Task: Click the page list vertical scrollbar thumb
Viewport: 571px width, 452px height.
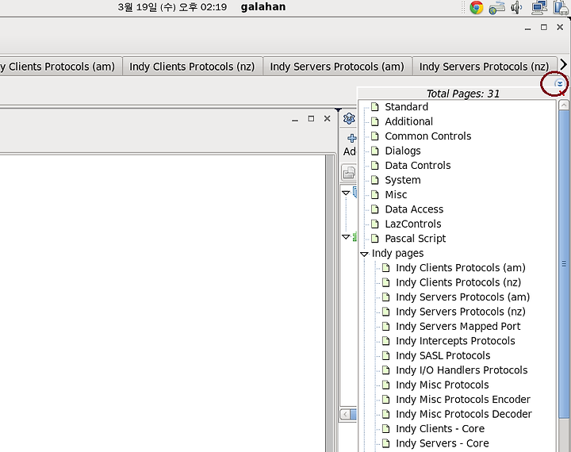Action: pos(564,264)
